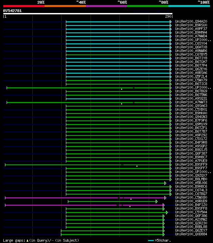Click the yellow gap marker under the UniRef100_B4FIZ0 bar

pyautogui.click(x=130, y=206)
